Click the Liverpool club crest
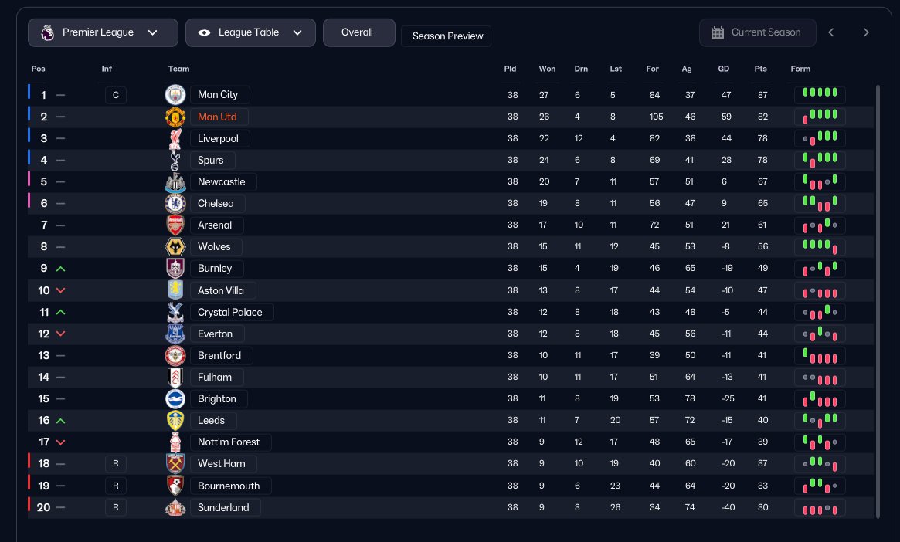This screenshot has width=900, height=542. pyautogui.click(x=175, y=138)
